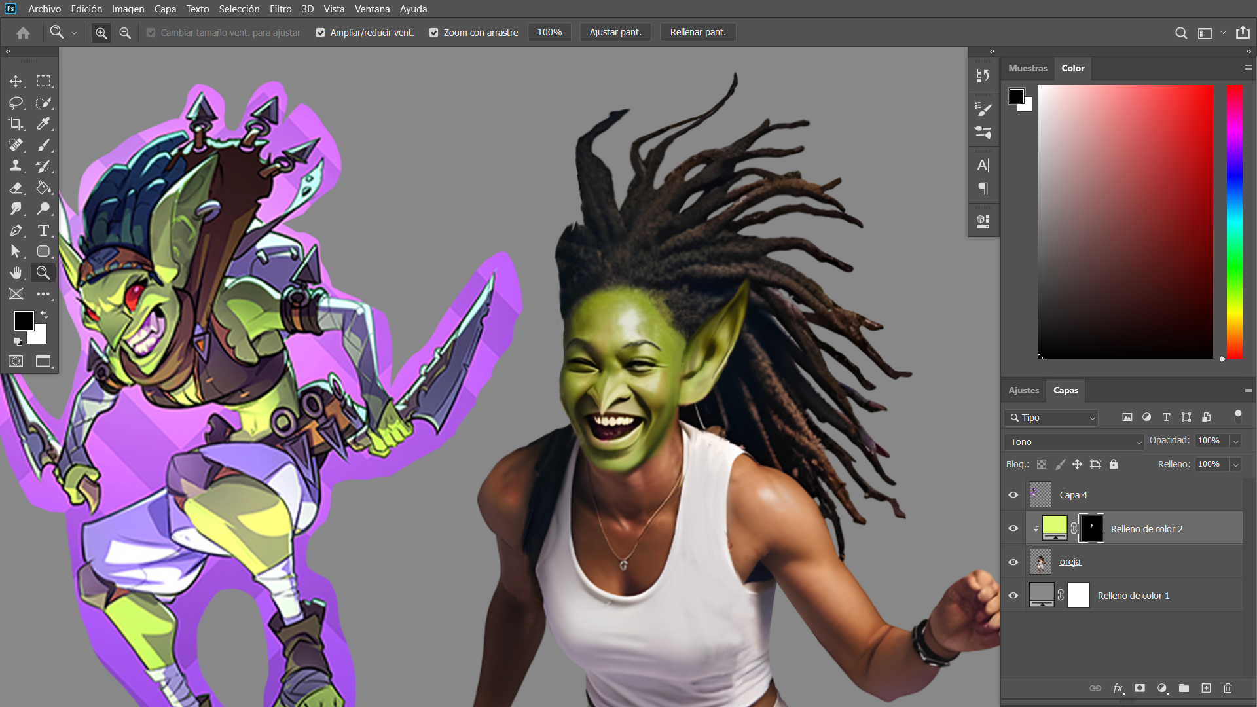Select the Pen tool
Viewport: 1257px width, 707px height.
click(x=16, y=230)
